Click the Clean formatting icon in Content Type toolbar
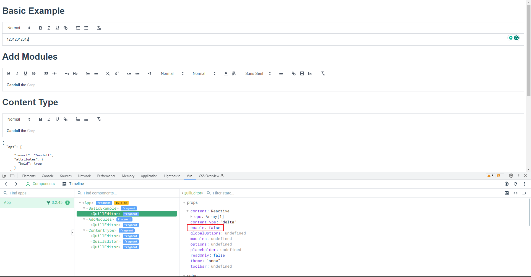This screenshot has width=531, height=277. coord(99,119)
